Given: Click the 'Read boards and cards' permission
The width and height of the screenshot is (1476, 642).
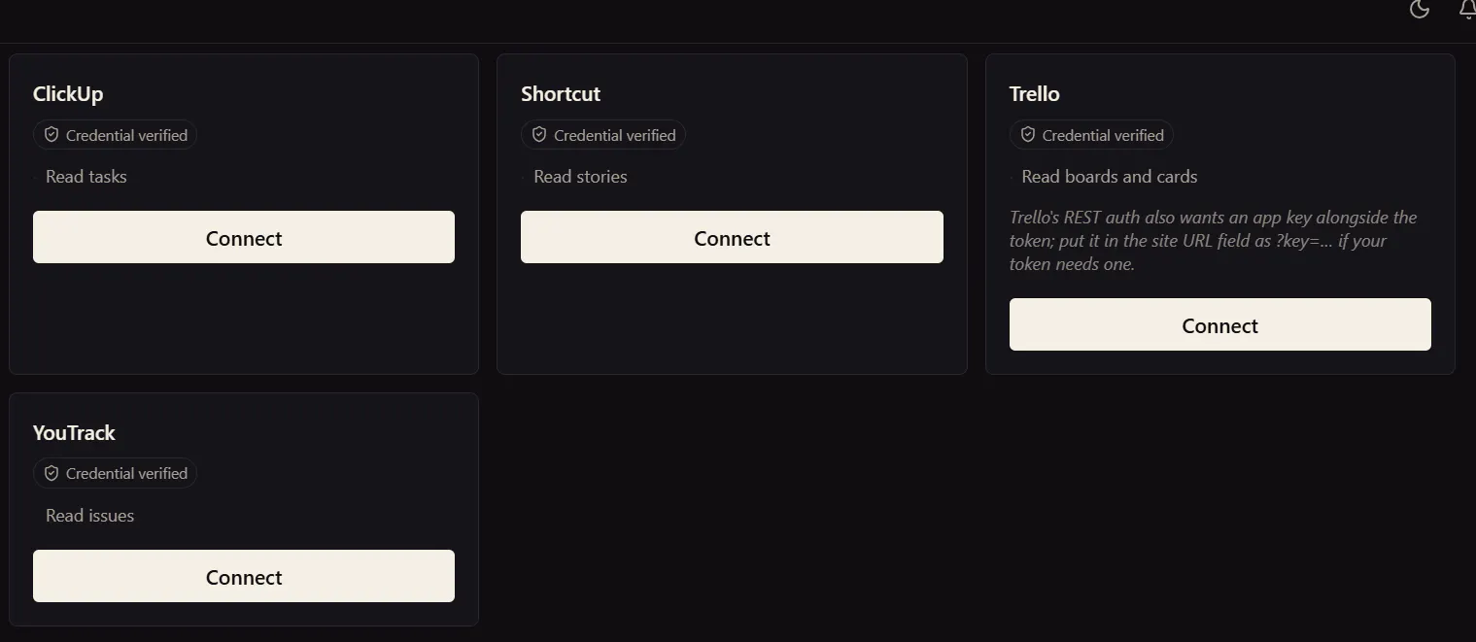Looking at the screenshot, I should (1110, 177).
